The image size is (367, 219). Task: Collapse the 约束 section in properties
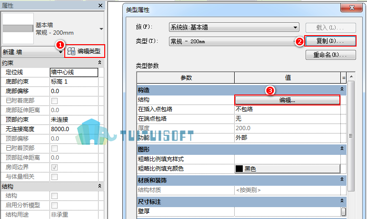99,63
